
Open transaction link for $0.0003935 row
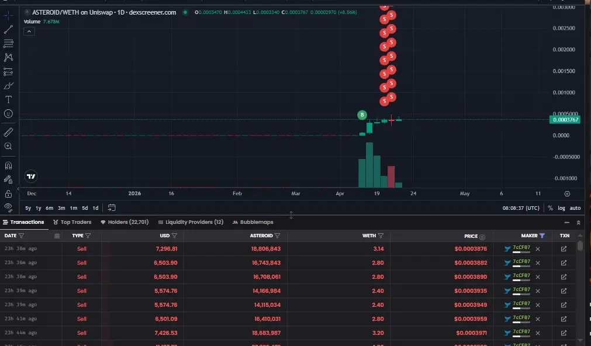point(564,290)
